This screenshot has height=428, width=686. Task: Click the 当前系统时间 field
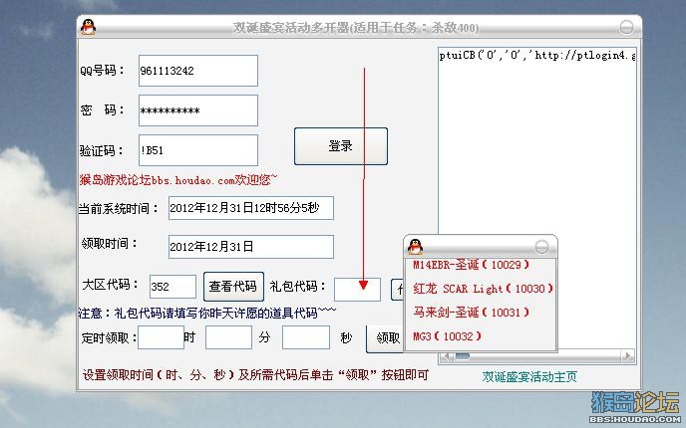tap(250, 208)
